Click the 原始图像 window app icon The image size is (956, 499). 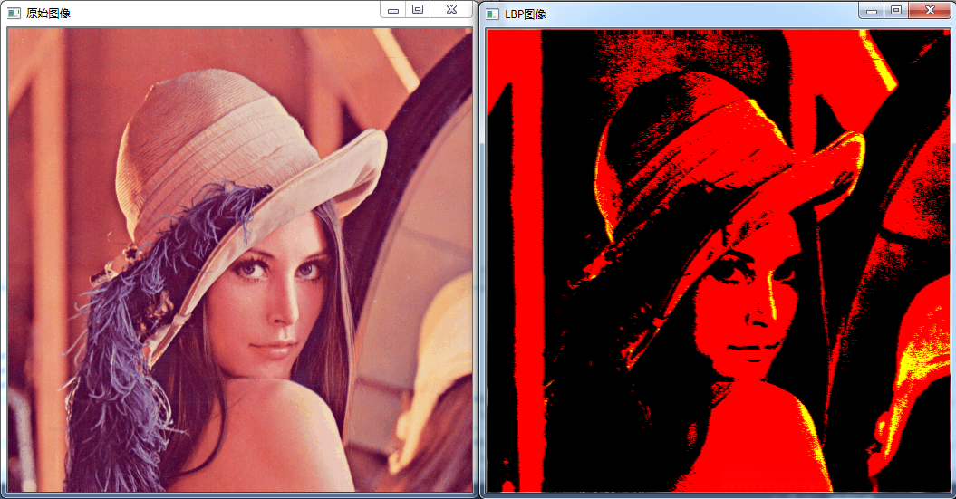pos(14,13)
